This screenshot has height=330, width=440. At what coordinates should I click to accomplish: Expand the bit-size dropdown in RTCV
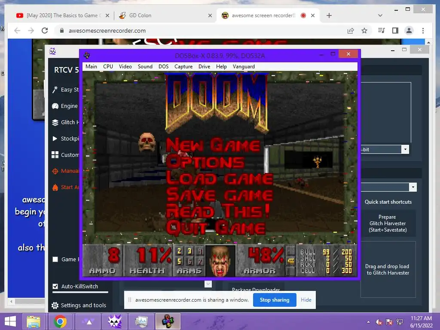tap(405, 149)
